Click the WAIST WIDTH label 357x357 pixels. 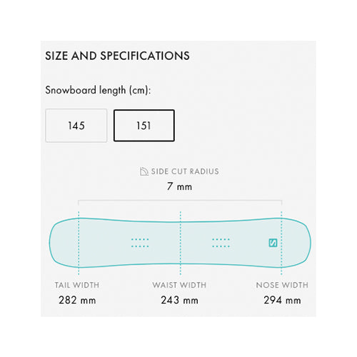(179, 285)
